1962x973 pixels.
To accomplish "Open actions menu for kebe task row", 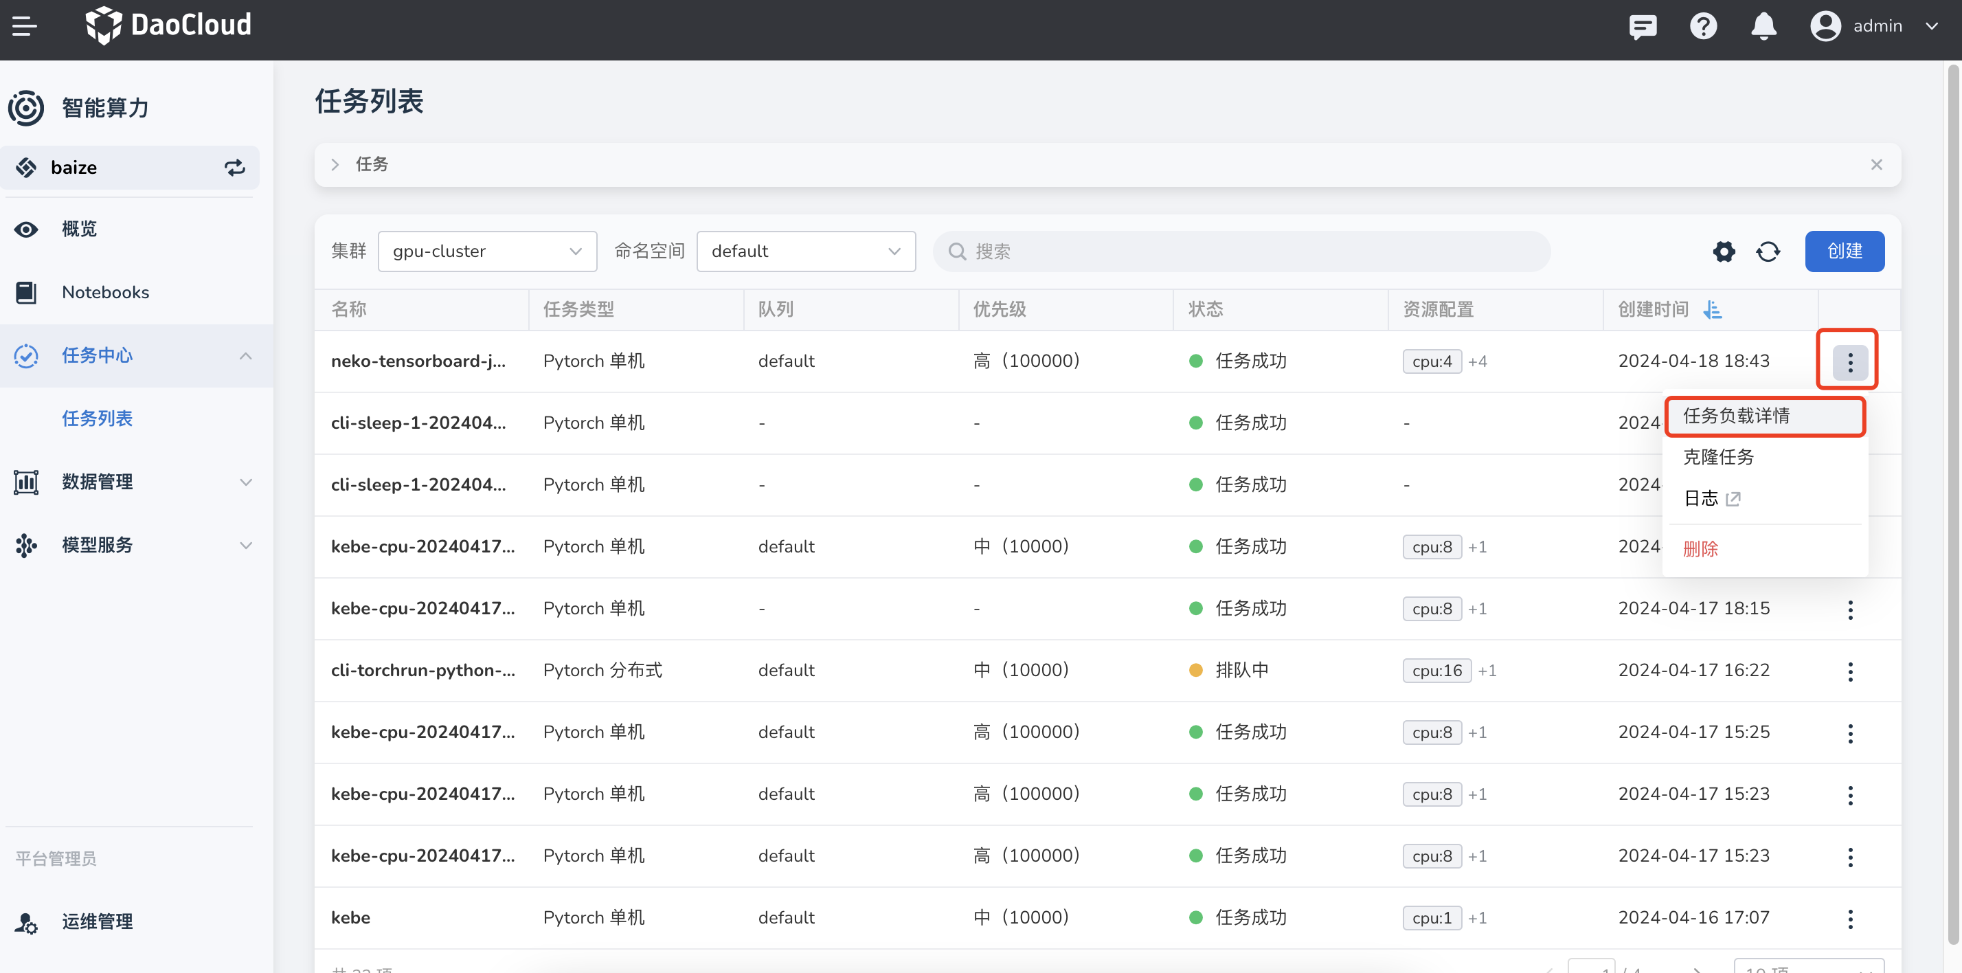I will coord(1850,918).
